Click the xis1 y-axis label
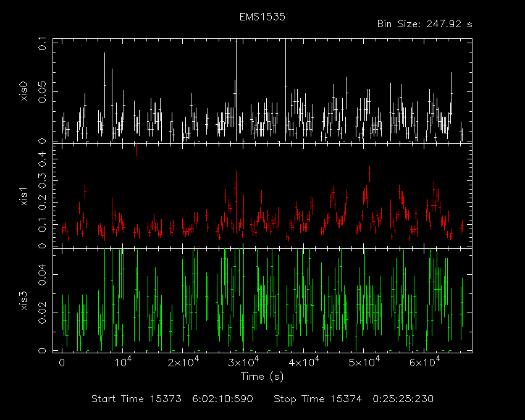 tap(23, 196)
